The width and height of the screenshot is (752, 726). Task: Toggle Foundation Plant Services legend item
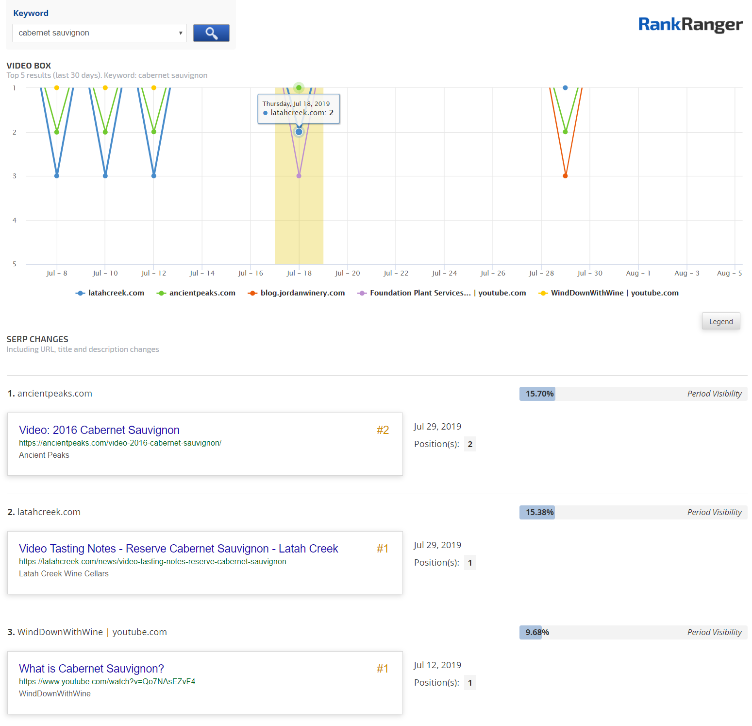click(442, 293)
